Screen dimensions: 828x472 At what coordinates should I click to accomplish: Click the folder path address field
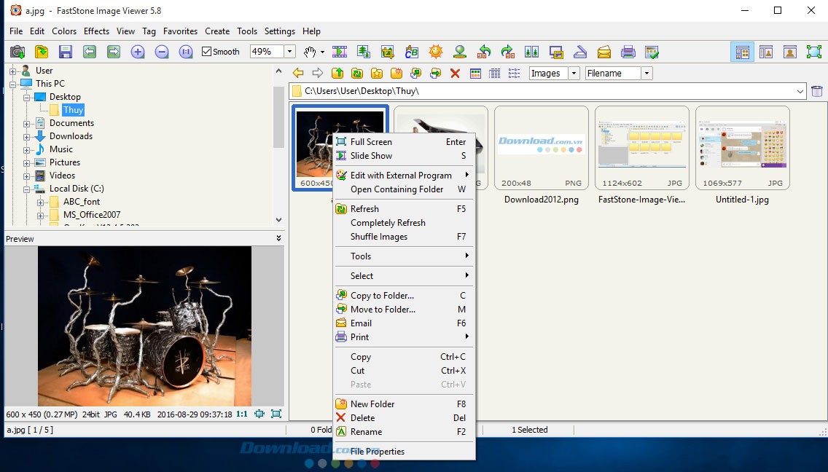click(547, 91)
